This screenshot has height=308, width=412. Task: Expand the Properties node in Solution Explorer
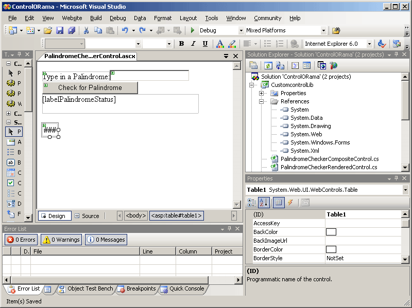pos(262,93)
